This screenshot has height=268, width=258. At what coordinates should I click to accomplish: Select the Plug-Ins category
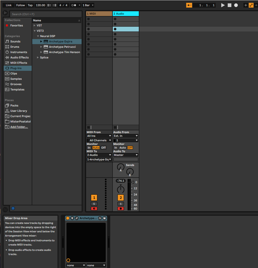[x=18, y=68]
